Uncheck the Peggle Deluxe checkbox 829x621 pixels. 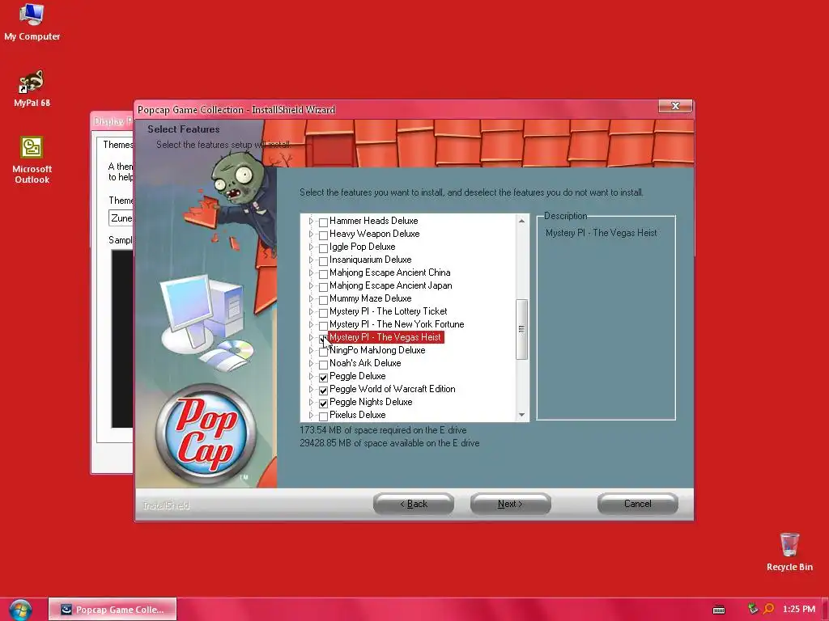pos(323,377)
